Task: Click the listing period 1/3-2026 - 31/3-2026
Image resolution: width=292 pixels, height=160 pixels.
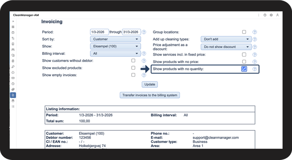Action: (96, 115)
